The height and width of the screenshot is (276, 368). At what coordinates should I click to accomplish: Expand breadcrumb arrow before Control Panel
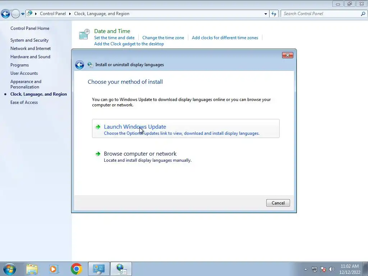pyautogui.click(x=36, y=14)
